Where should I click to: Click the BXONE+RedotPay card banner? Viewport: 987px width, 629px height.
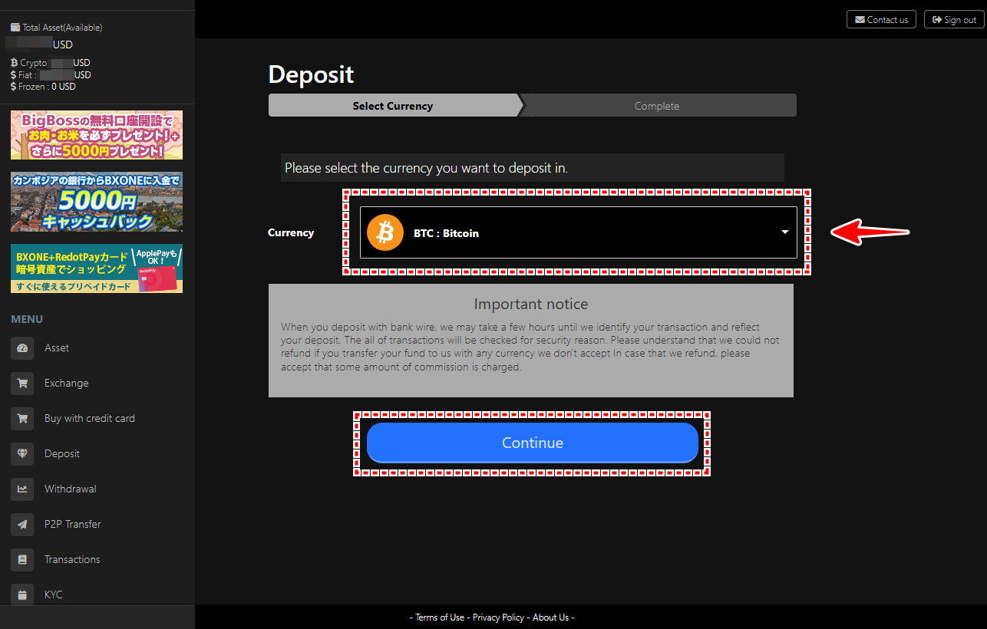pos(97,268)
